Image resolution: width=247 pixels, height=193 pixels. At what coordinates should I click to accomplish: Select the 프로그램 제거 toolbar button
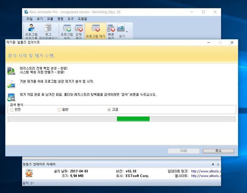(x=95, y=31)
